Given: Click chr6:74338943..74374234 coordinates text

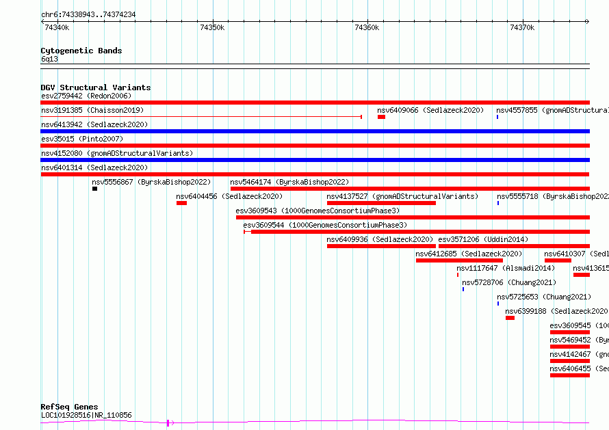Looking at the screenshot, I should 88,14.
